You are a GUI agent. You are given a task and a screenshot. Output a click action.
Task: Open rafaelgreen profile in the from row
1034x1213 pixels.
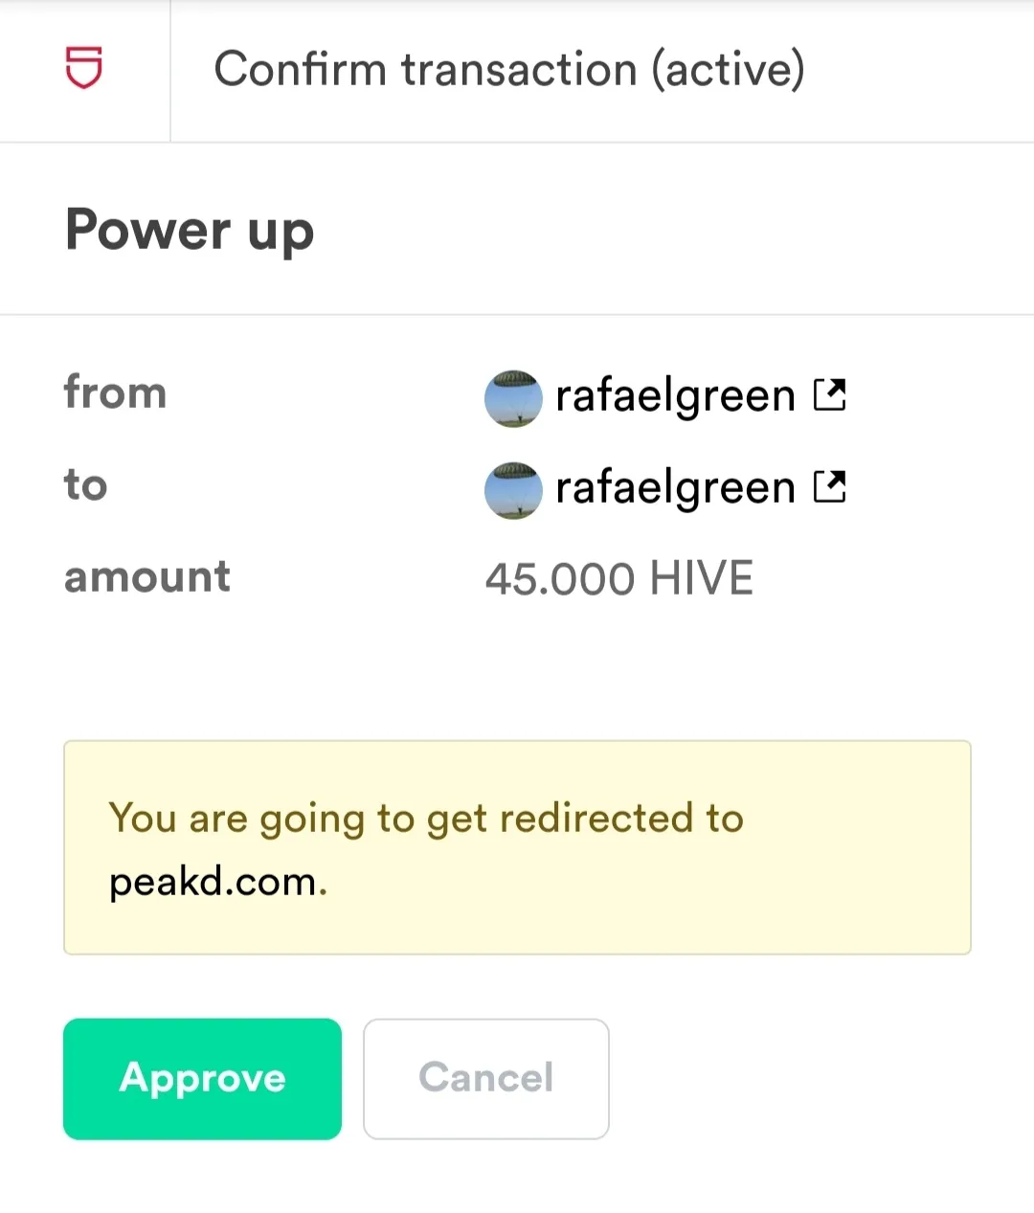pyautogui.click(x=675, y=395)
